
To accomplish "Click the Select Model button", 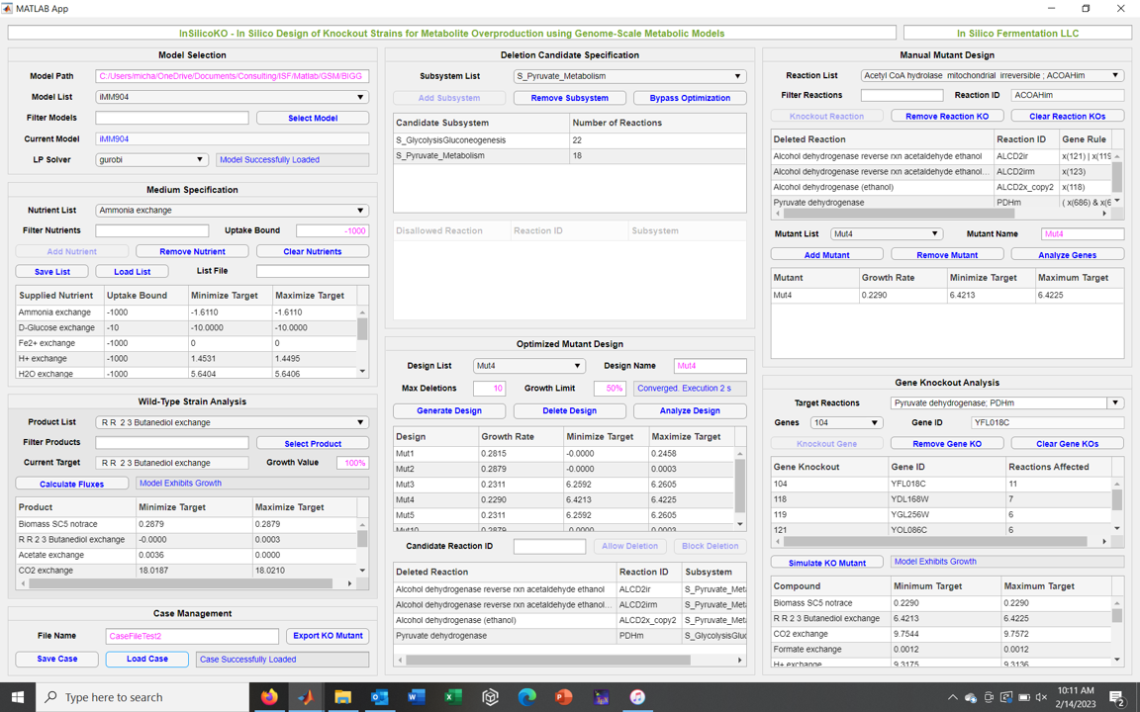I will tap(313, 118).
